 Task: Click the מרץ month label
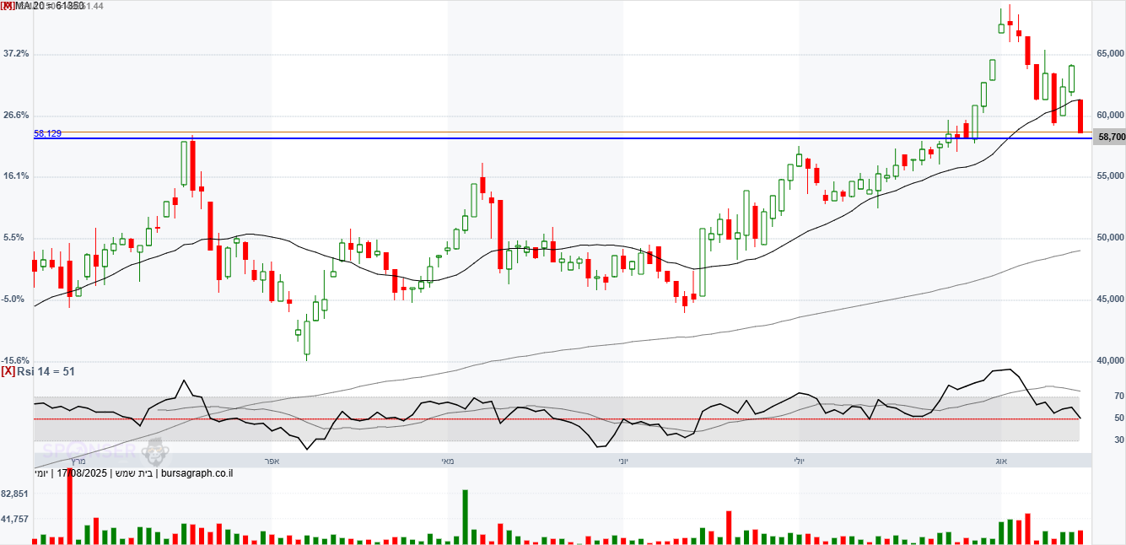79,461
